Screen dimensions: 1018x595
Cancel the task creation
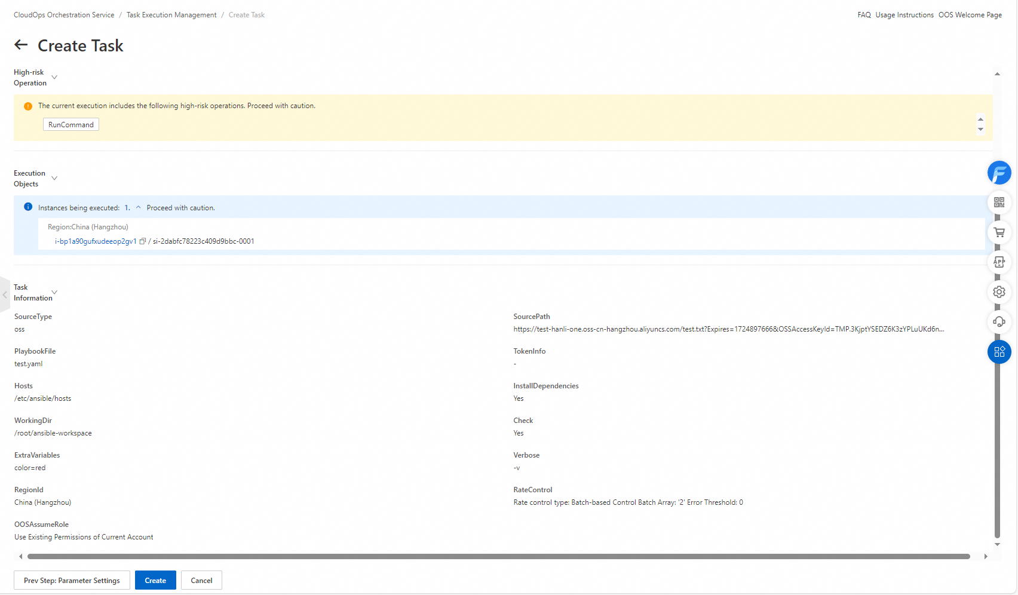click(201, 580)
